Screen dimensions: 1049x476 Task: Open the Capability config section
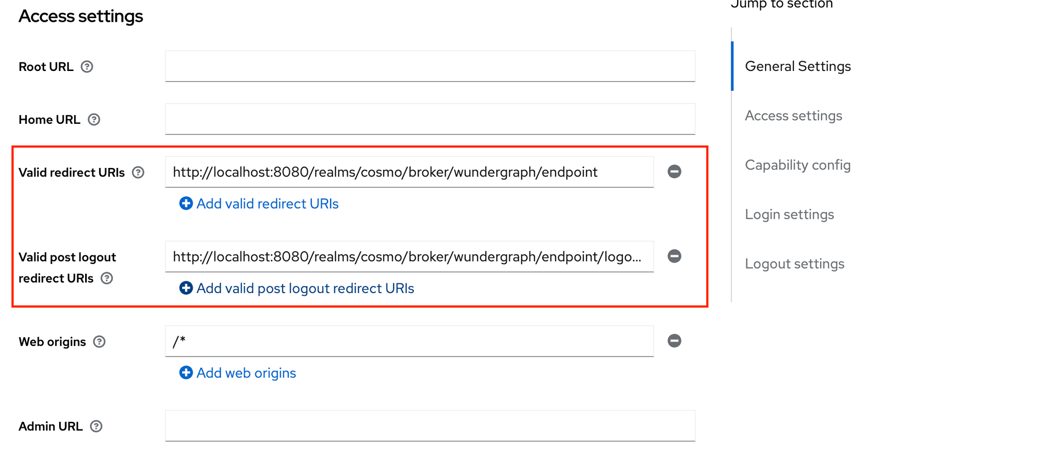pos(797,165)
